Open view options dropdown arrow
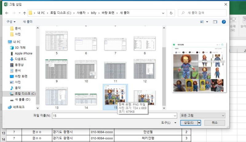This screenshot has height=142, width=246. pyautogui.click(x=207, y=22)
